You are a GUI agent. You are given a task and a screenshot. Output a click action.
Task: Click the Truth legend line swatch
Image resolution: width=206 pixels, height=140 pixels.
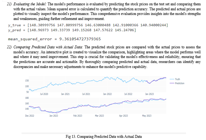tap(172, 80)
